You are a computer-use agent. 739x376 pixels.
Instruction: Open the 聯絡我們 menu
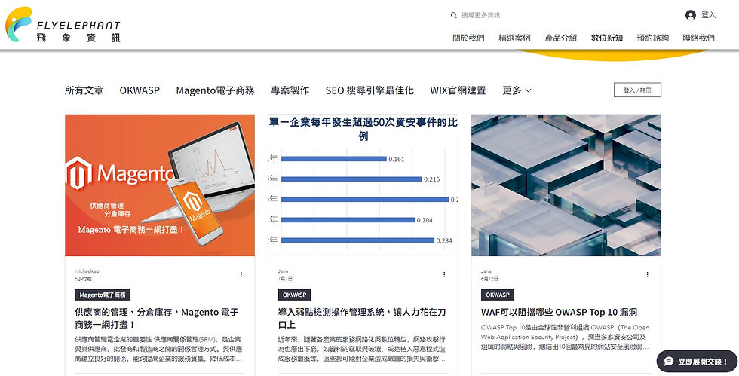click(x=698, y=38)
